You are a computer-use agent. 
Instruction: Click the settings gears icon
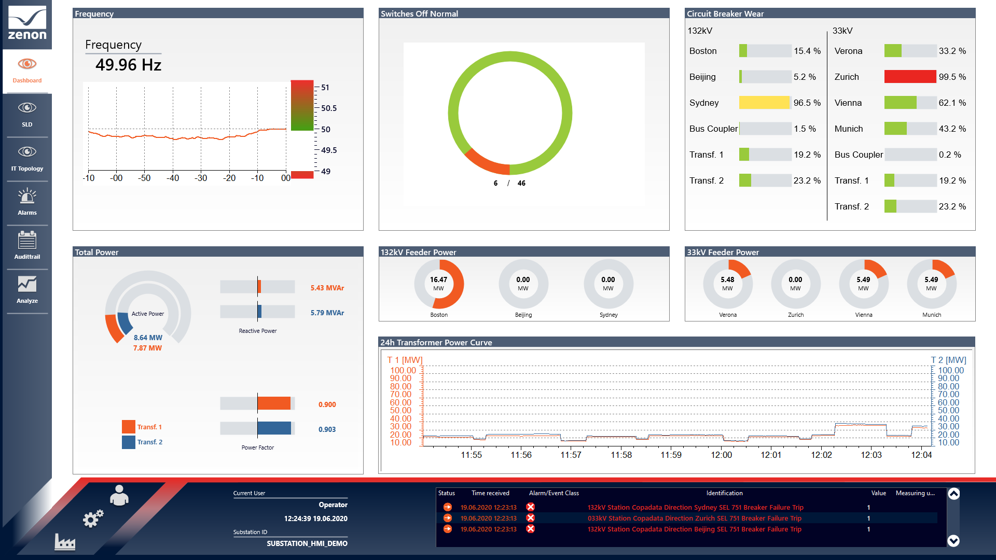click(93, 518)
